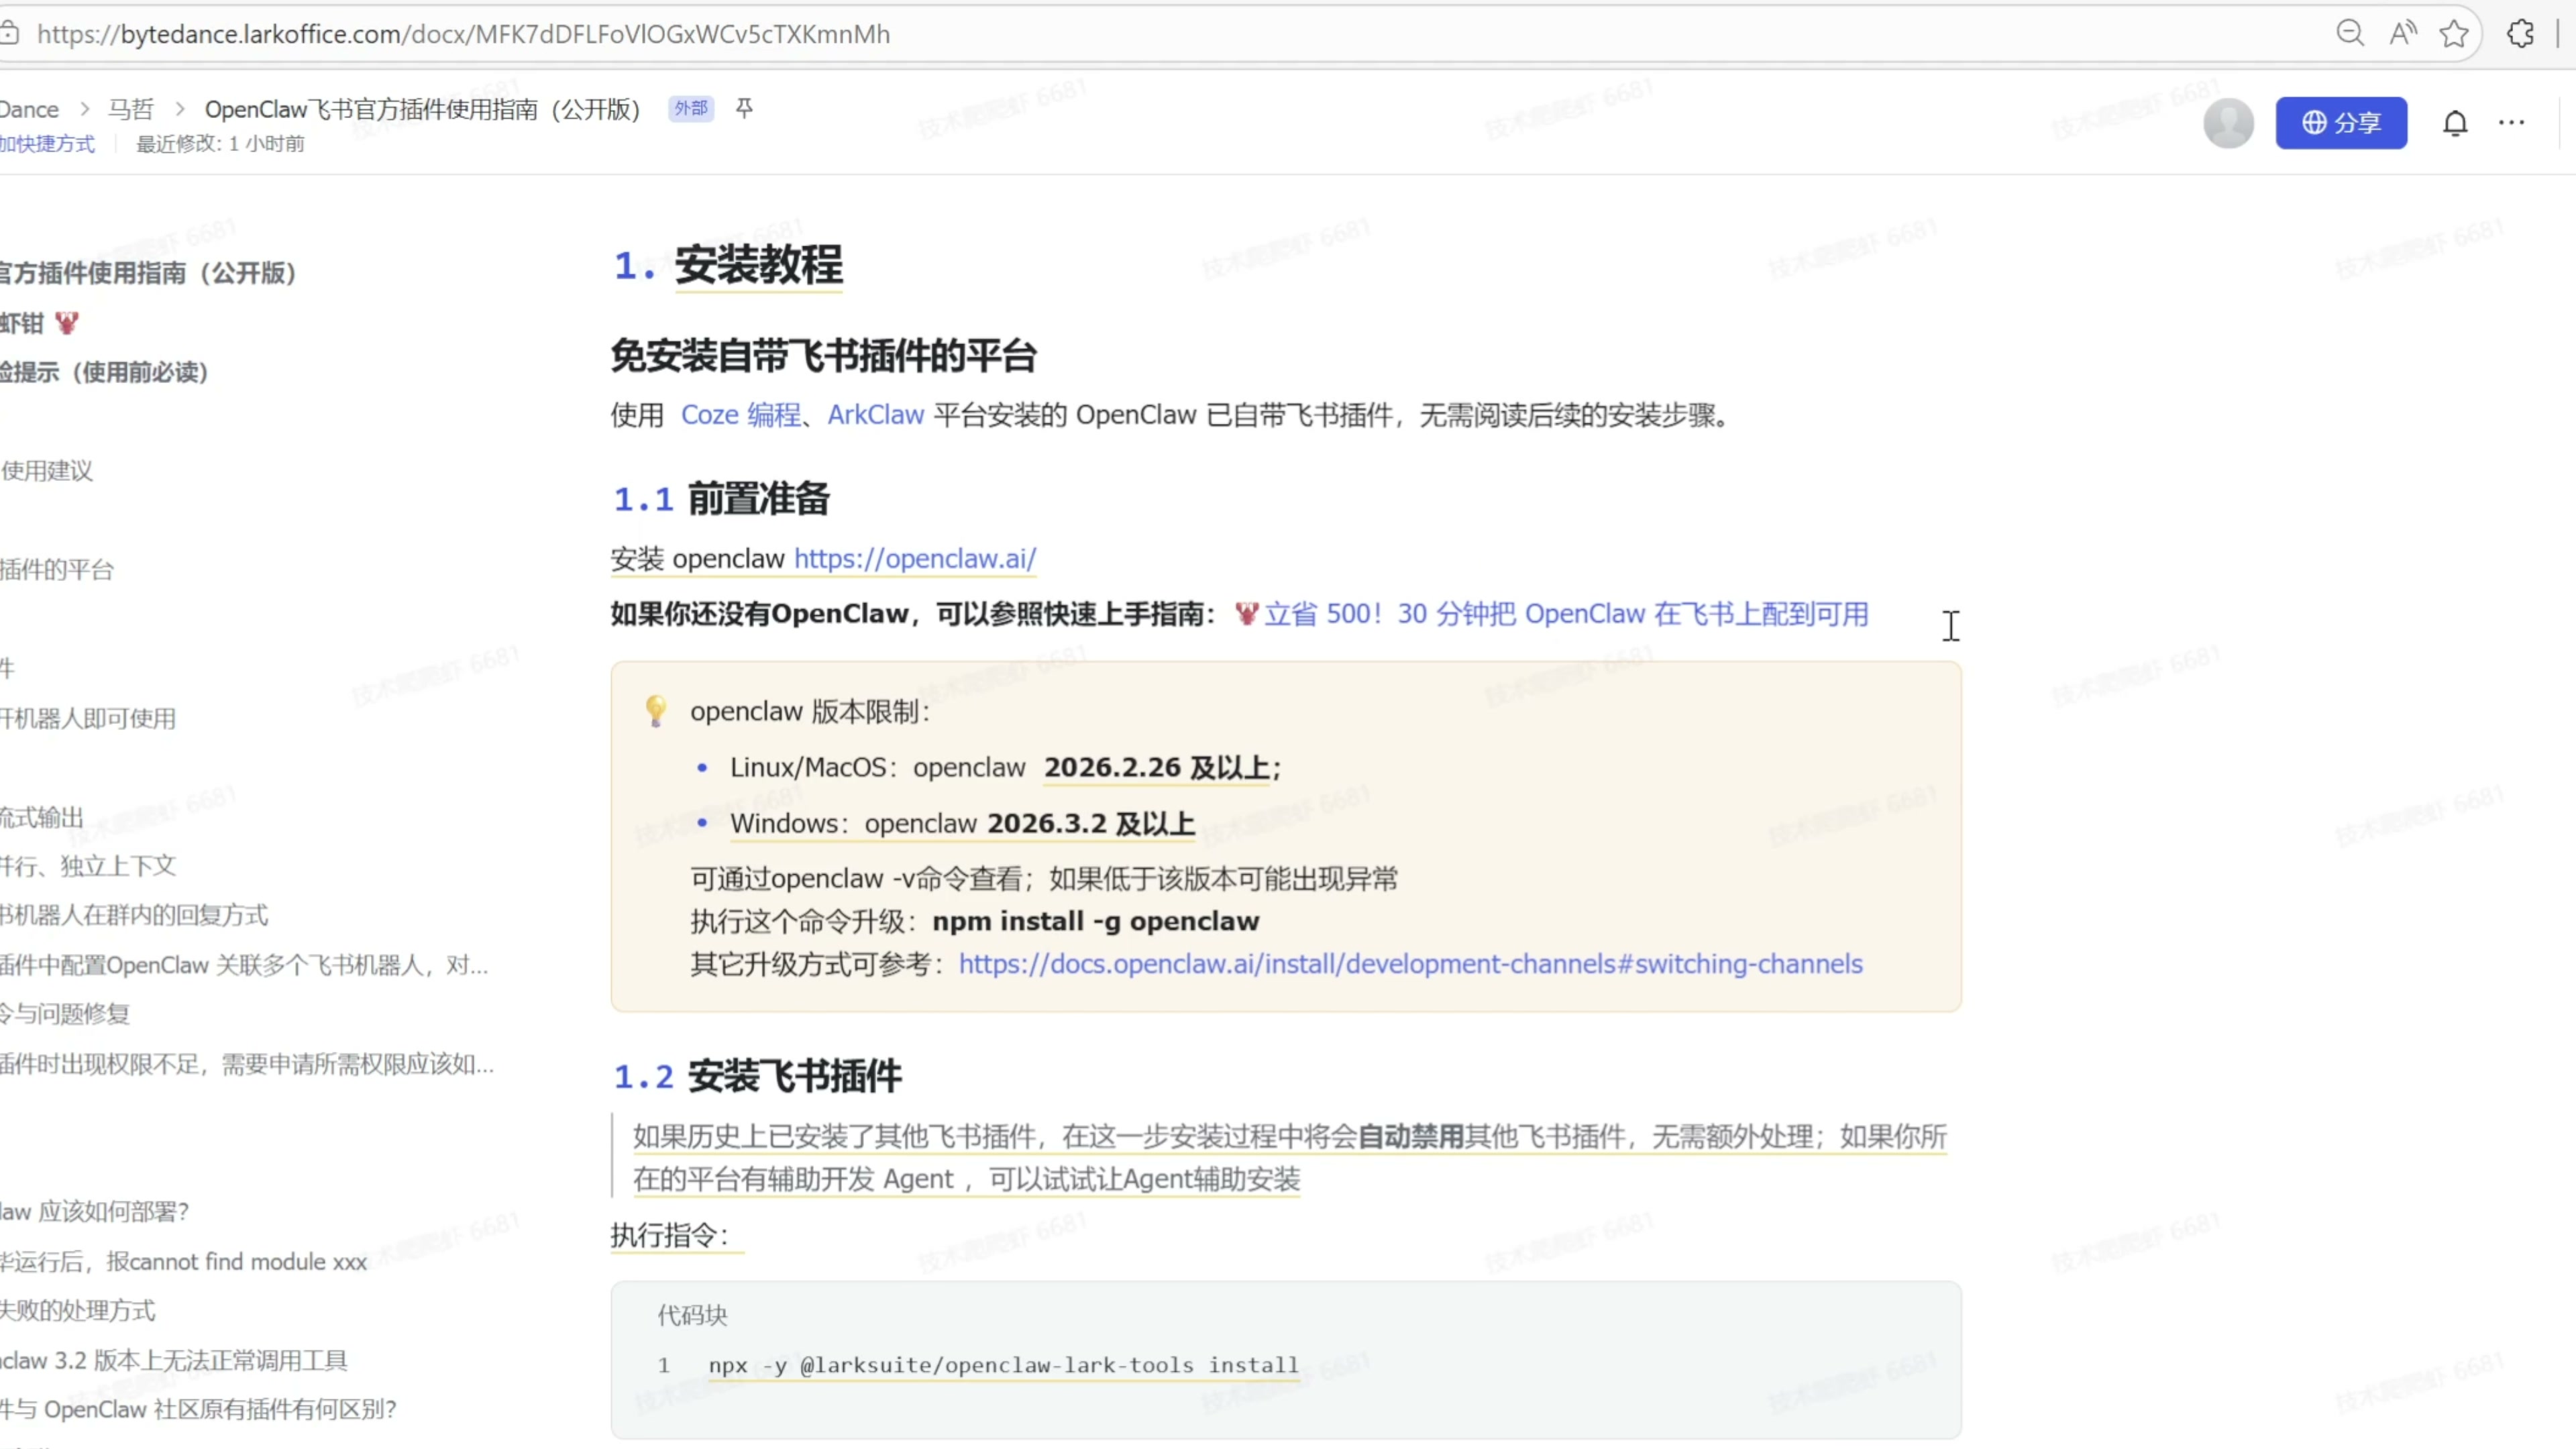This screenshot has height=1449, width=2576.
Task: Select 流式输出 outline entry
Action: 42,817
